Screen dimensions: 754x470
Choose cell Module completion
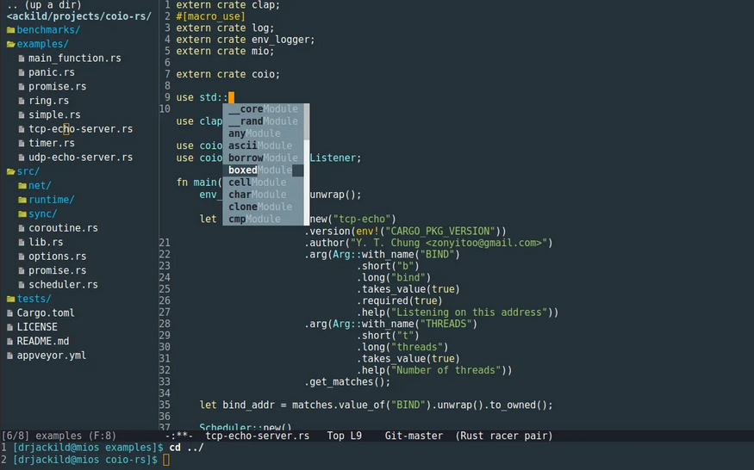pos(263,182)
